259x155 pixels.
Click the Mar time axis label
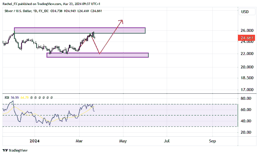79,141
